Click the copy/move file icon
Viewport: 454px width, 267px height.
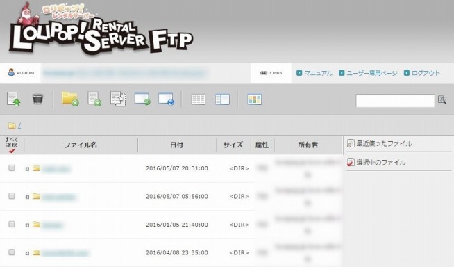[118, 99]
